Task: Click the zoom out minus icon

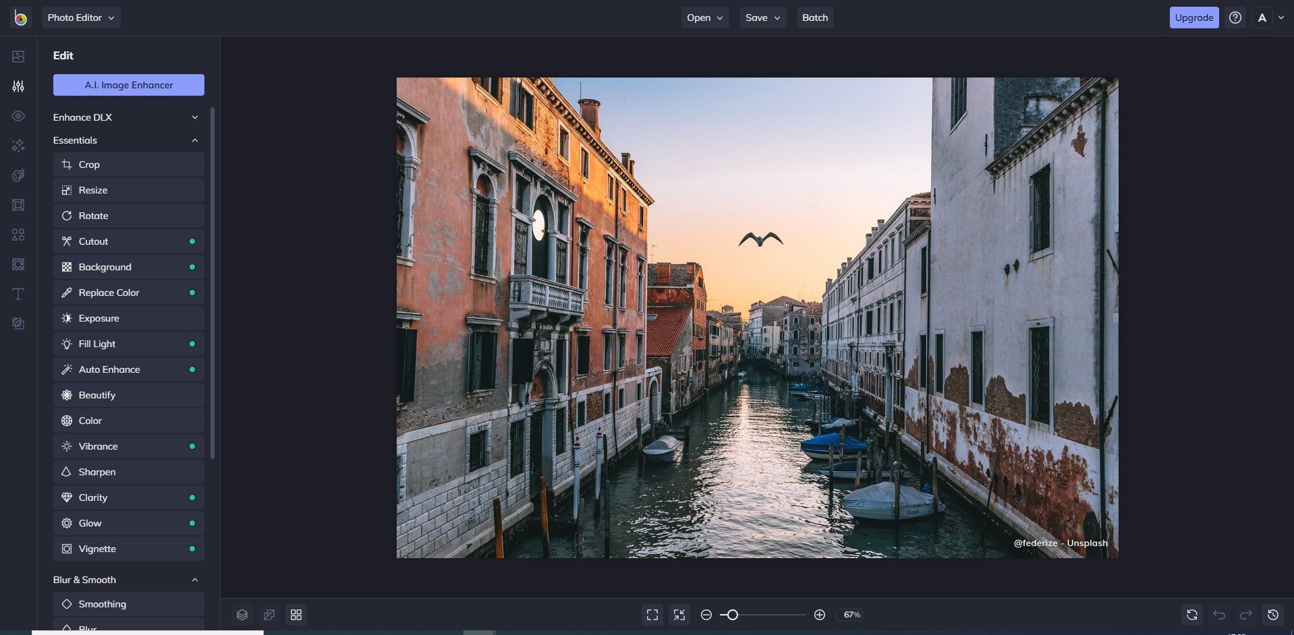Action: (706, 615)
